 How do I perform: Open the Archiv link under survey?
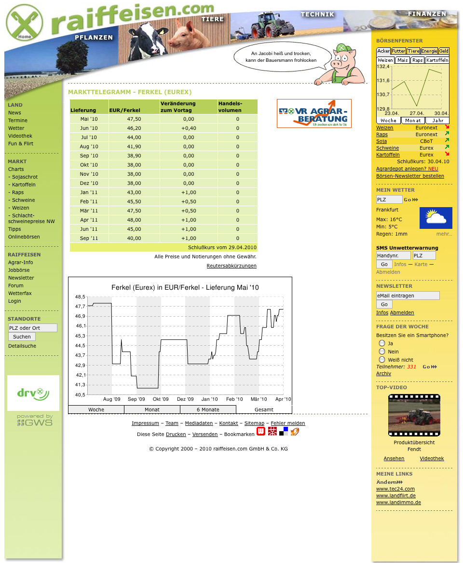coord(383,373)
